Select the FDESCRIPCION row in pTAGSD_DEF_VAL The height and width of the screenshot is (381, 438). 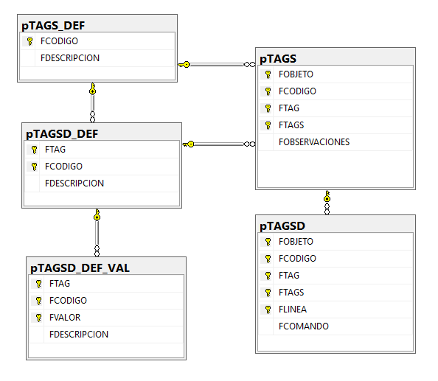pos(106,335)
